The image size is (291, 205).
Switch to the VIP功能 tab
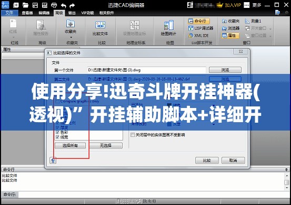click(87, 13)
